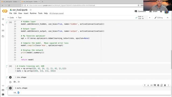This screenshot has height=97, width=172.
Task: Click the line print(model.summary())
Action: 33,53
